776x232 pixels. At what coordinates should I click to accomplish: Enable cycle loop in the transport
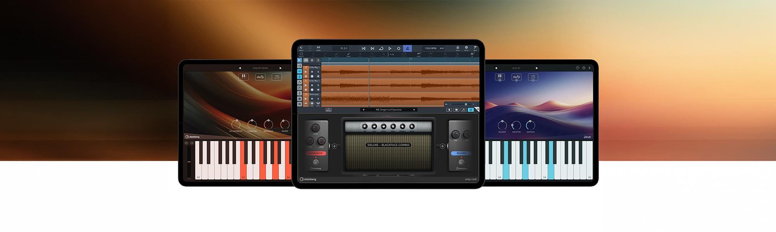pos(381,48)
